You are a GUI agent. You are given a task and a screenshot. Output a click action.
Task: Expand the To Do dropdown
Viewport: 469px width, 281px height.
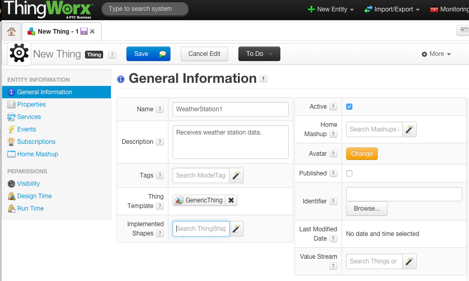(x=259, y=54)
